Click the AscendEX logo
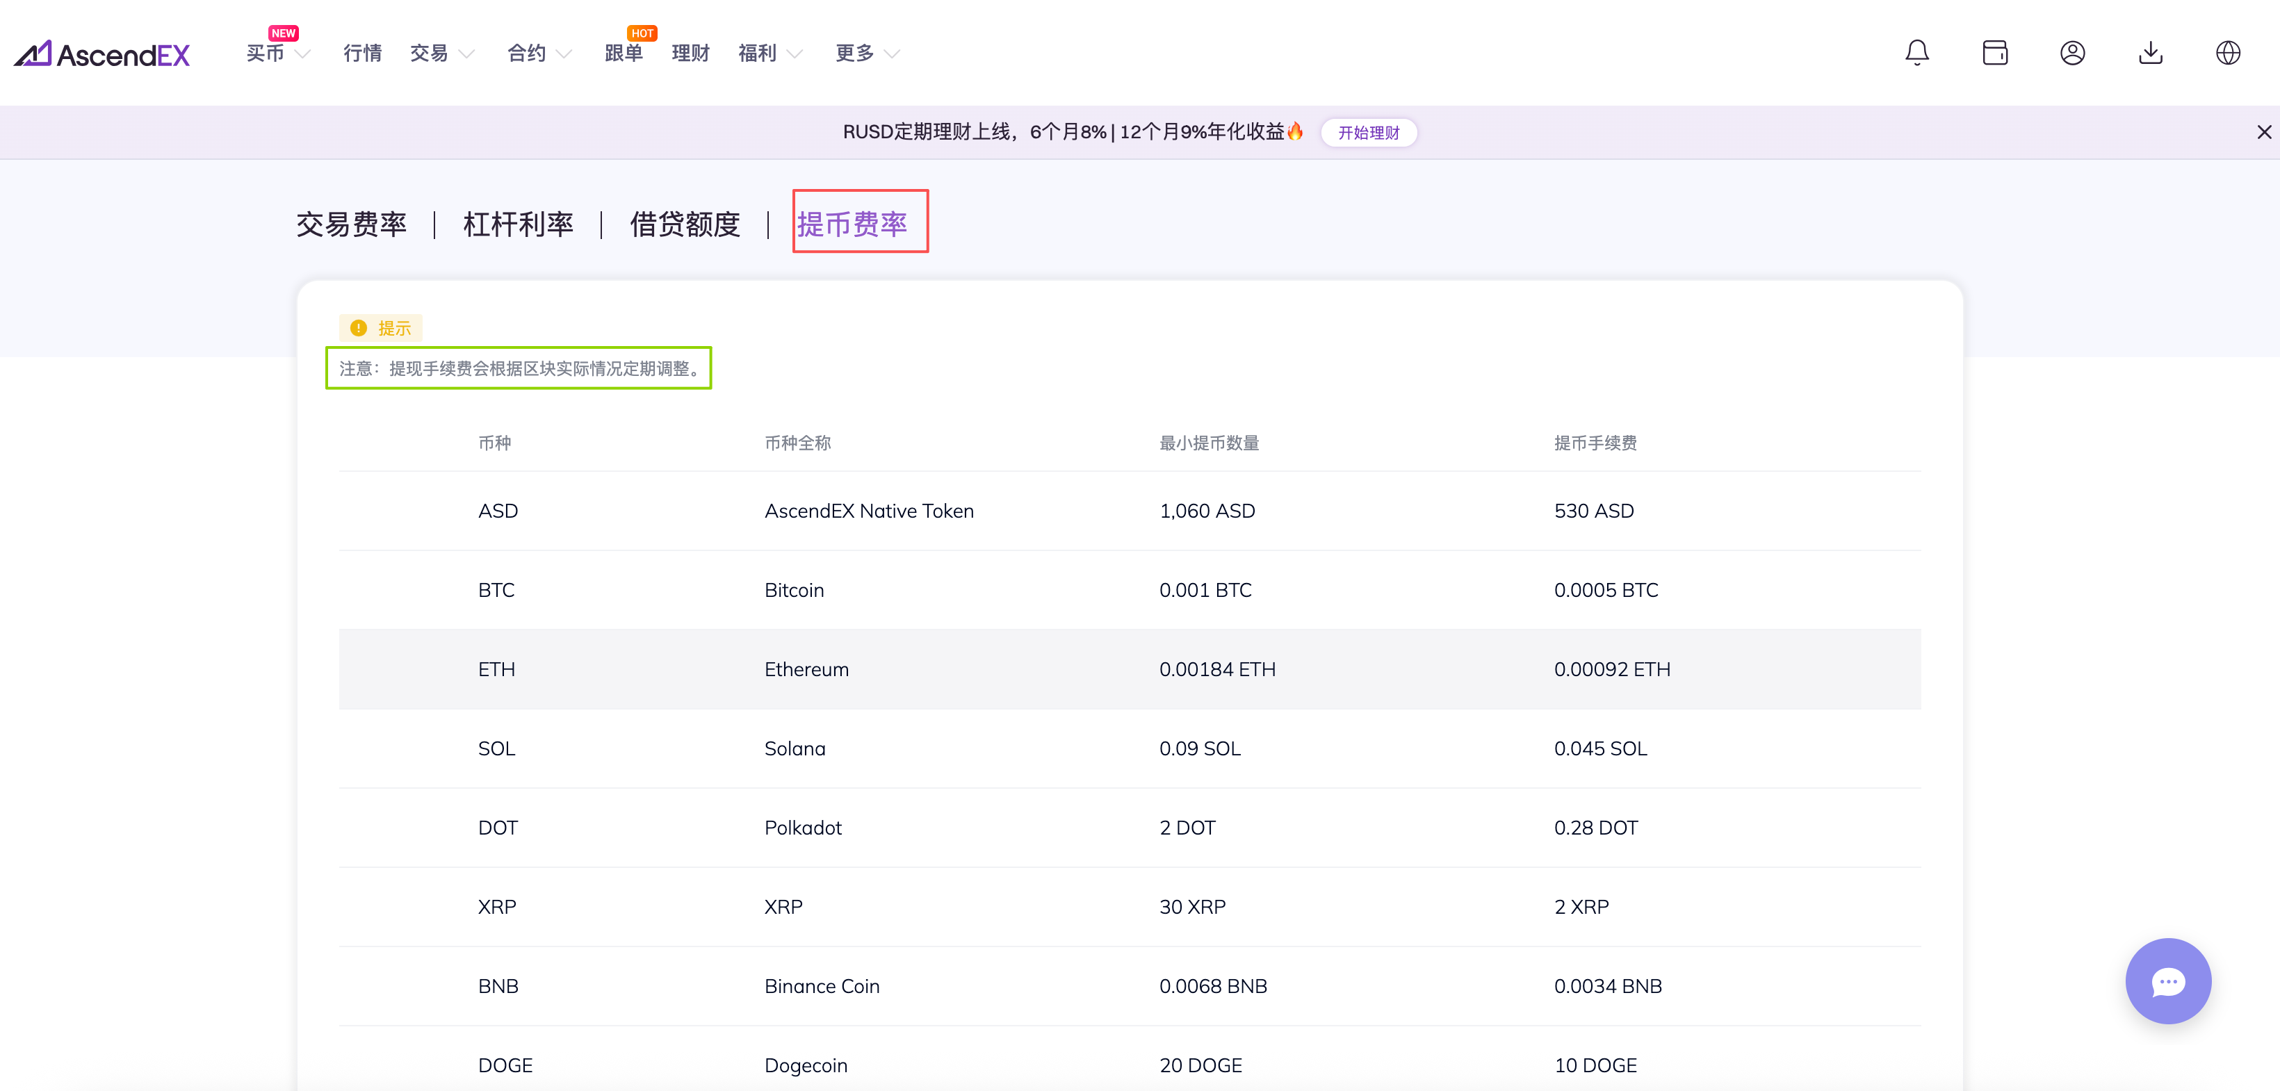Screen dimensions: 2280x1091 [101, 54]
